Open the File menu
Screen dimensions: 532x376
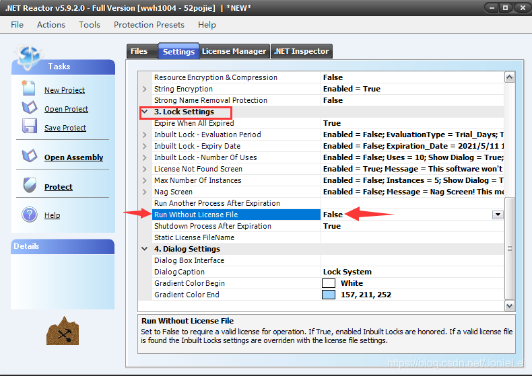(x=17, y=25)
